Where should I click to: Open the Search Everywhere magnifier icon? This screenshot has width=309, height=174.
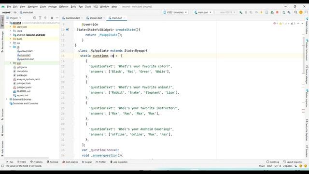tap(296, 12)
